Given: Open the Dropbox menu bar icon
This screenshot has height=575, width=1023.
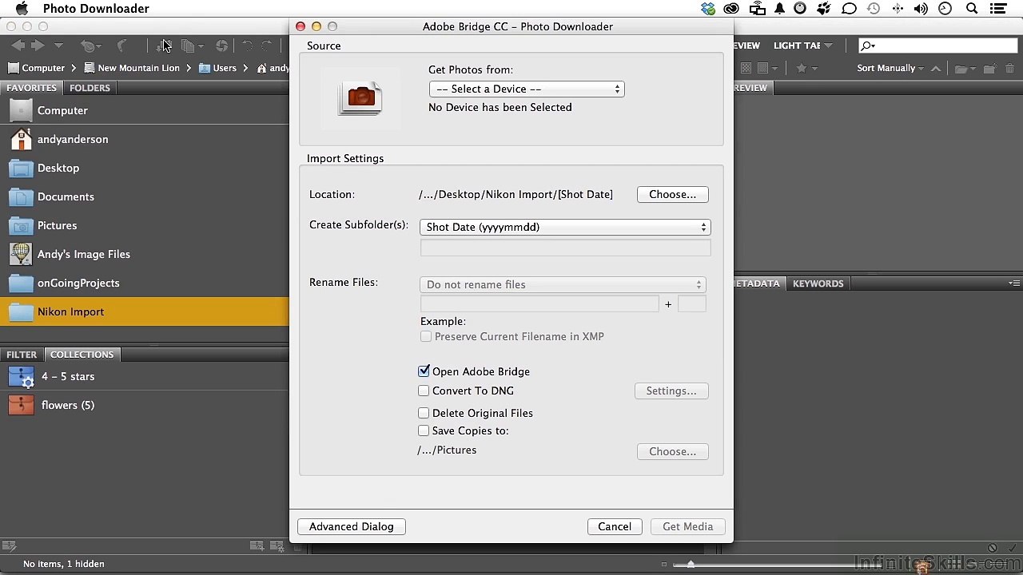Looking at the screenshot, I should (x=708, y=9).
